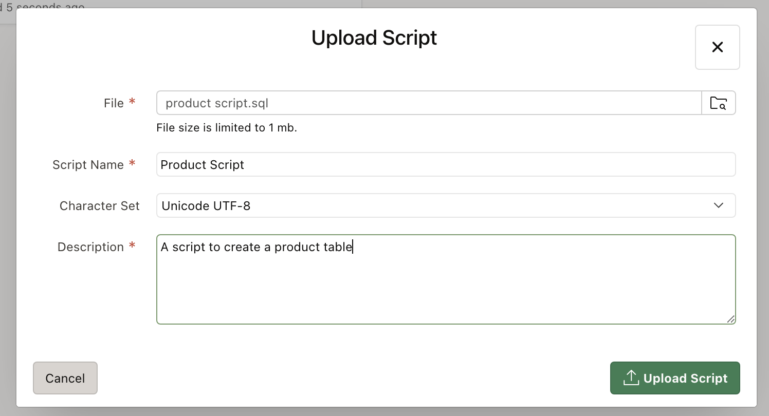
Task: Click the folder browse icon beside File
Action: click(x=718, y=103)
